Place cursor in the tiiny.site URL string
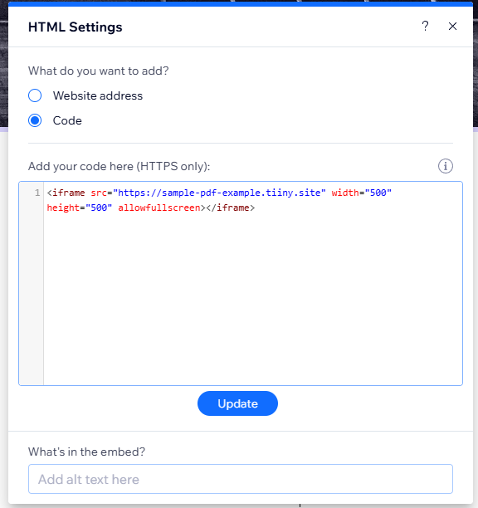 click(x=219, y=193)
